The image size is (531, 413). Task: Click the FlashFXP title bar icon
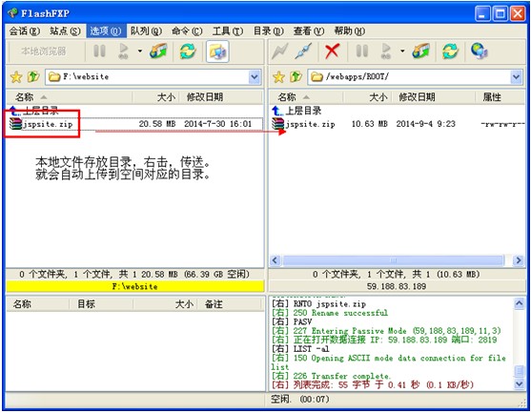tap(12, 13)
